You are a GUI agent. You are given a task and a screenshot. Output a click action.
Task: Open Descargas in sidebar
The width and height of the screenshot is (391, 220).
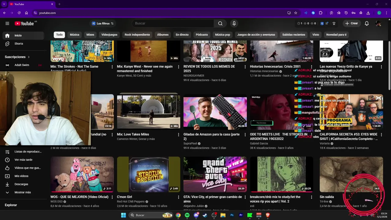coord(23,184)
